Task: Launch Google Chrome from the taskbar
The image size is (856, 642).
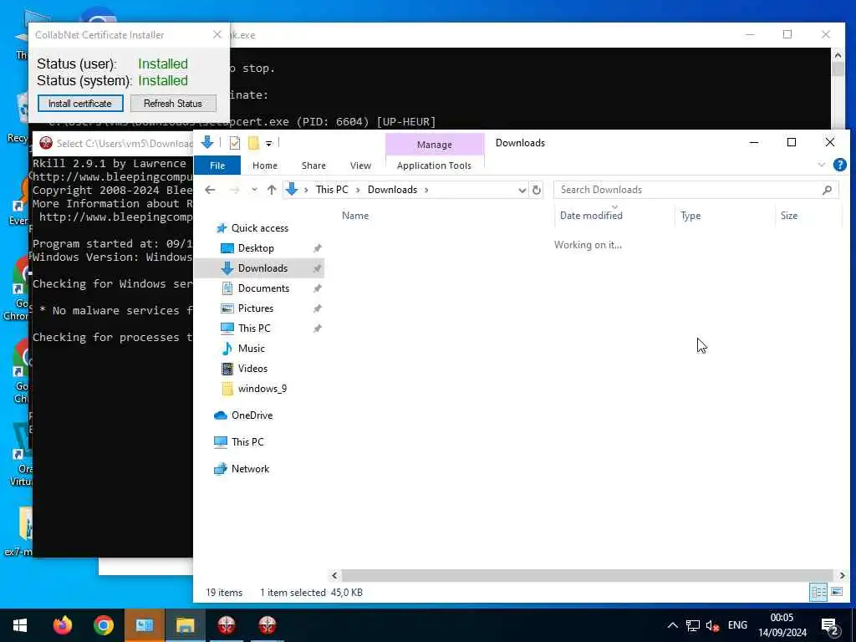Action: point(104,625)
